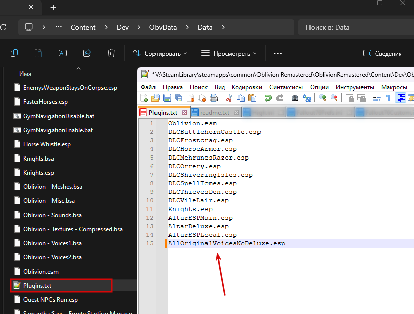
Task: Click the green Undo arrow
Action: tap(268, 98)
